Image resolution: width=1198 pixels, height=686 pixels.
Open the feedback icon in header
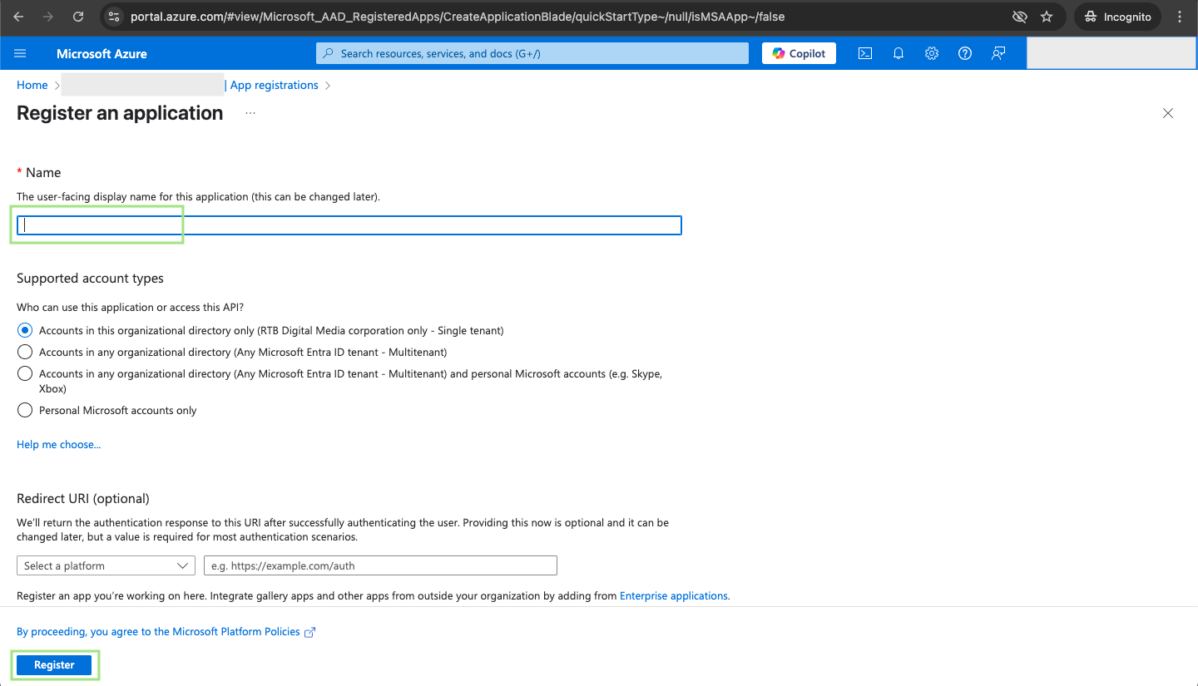(998, 53)
